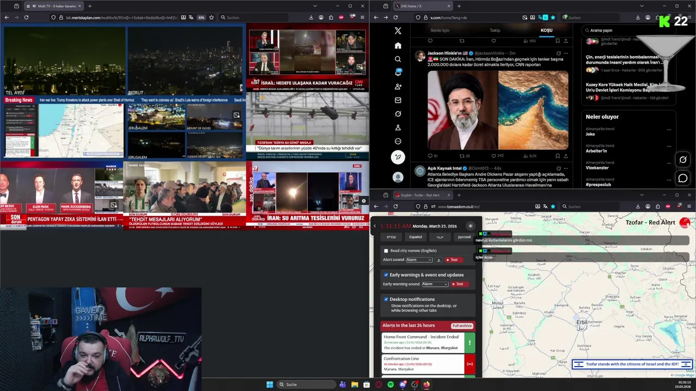Open X profile icon in sidebar

(x=397, y=128)
